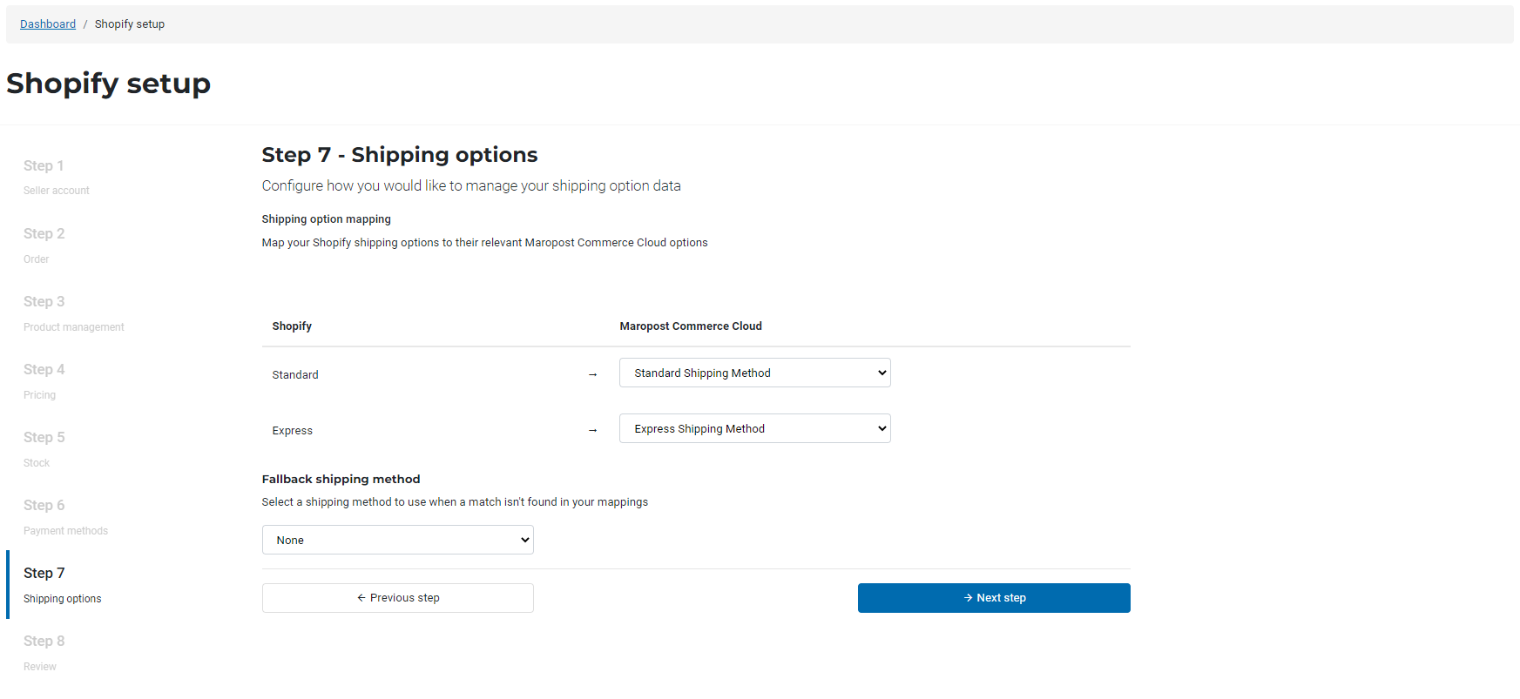
Task: Click the Maropost Commerce Cloud column header
Action: coord(691,326)
